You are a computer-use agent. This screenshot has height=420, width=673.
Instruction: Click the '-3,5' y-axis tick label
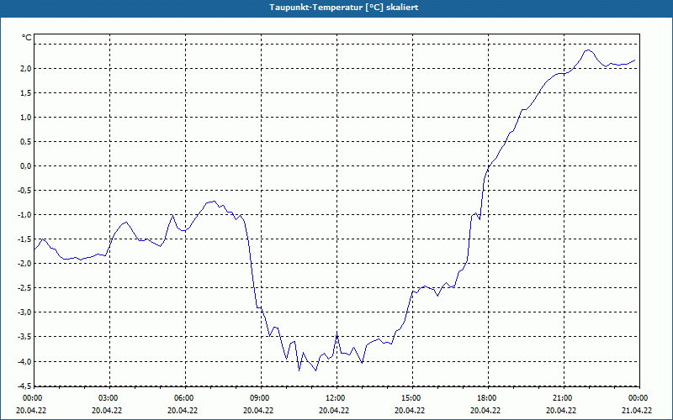[23, 338]
